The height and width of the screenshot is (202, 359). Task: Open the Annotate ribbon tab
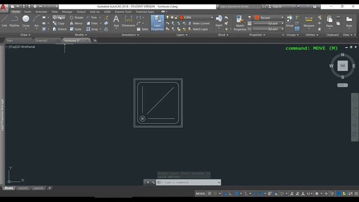41,12
